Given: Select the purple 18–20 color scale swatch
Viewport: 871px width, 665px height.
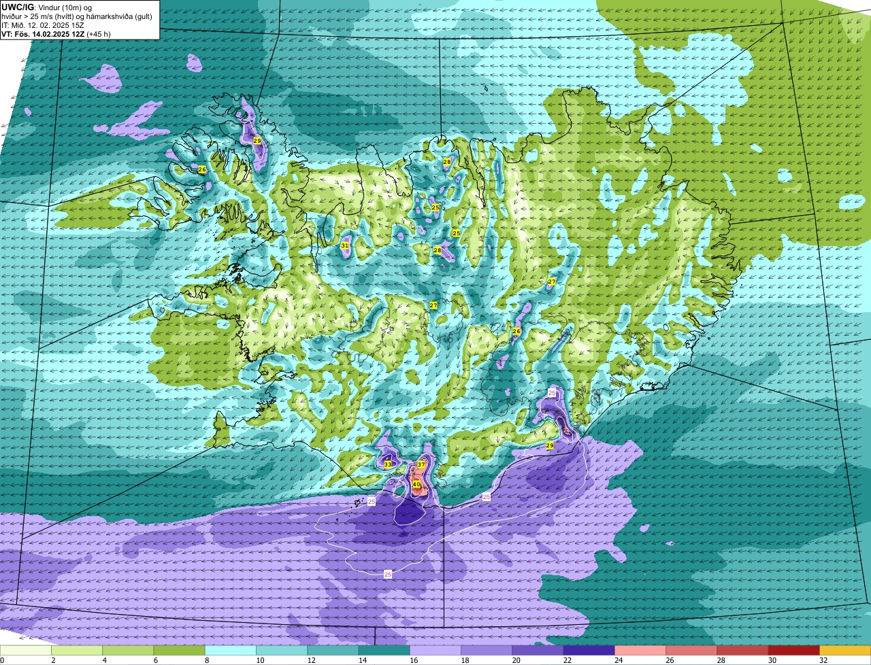Looking at the screenshot, I should point(487,651).
